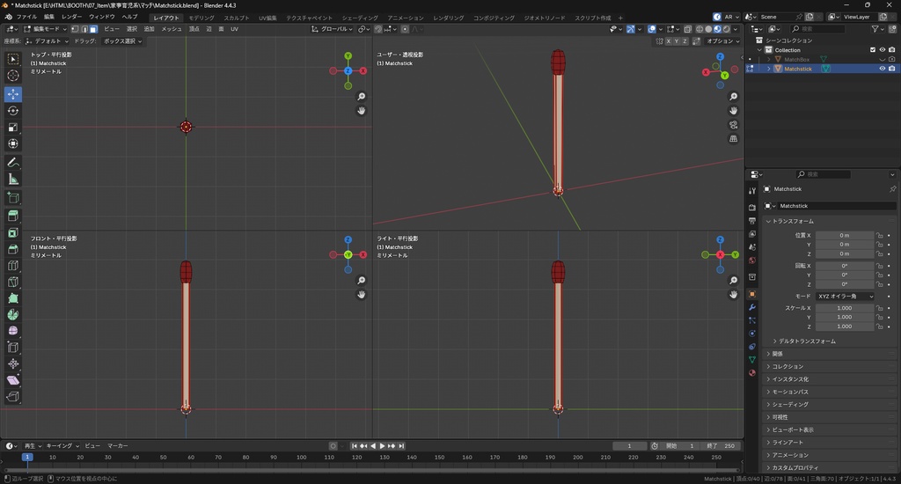901x484 pixels.
Task: Select the Inset Faces tool
Action: coord(12,233)
